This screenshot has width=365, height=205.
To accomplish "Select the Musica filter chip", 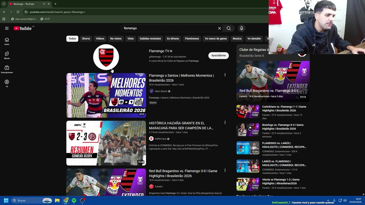I will click(x=237, y=38).
